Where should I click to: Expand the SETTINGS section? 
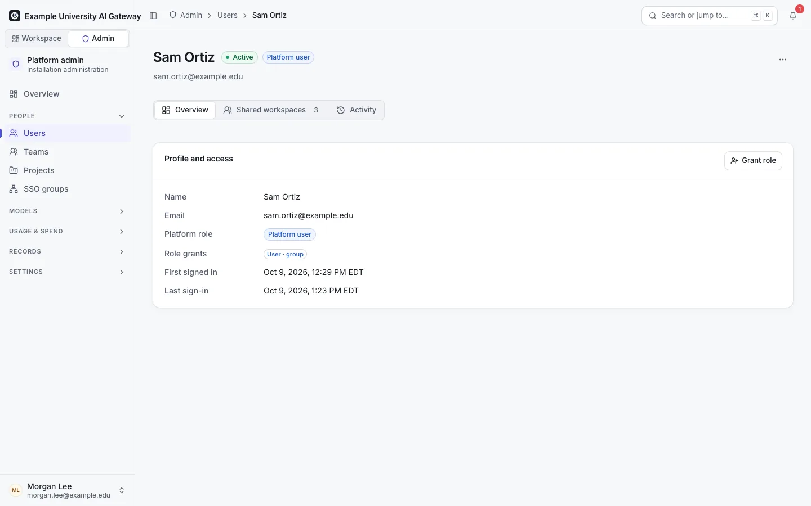[67, 272]
